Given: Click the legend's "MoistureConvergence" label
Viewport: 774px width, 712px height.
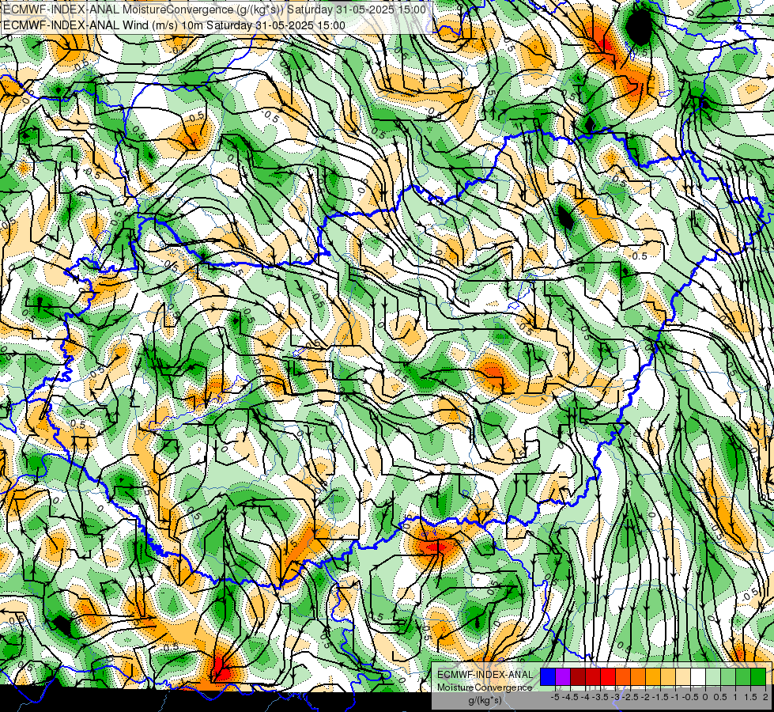Looking at the screenshot, I should click(485, 687).
